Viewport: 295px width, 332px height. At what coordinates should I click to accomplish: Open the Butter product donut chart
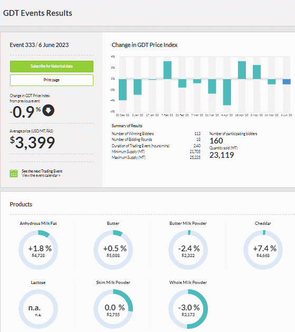[113, 250]
